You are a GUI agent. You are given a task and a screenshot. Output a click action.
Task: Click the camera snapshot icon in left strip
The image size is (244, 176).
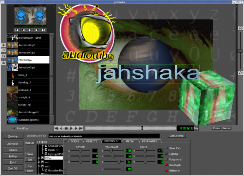point(3,63)
